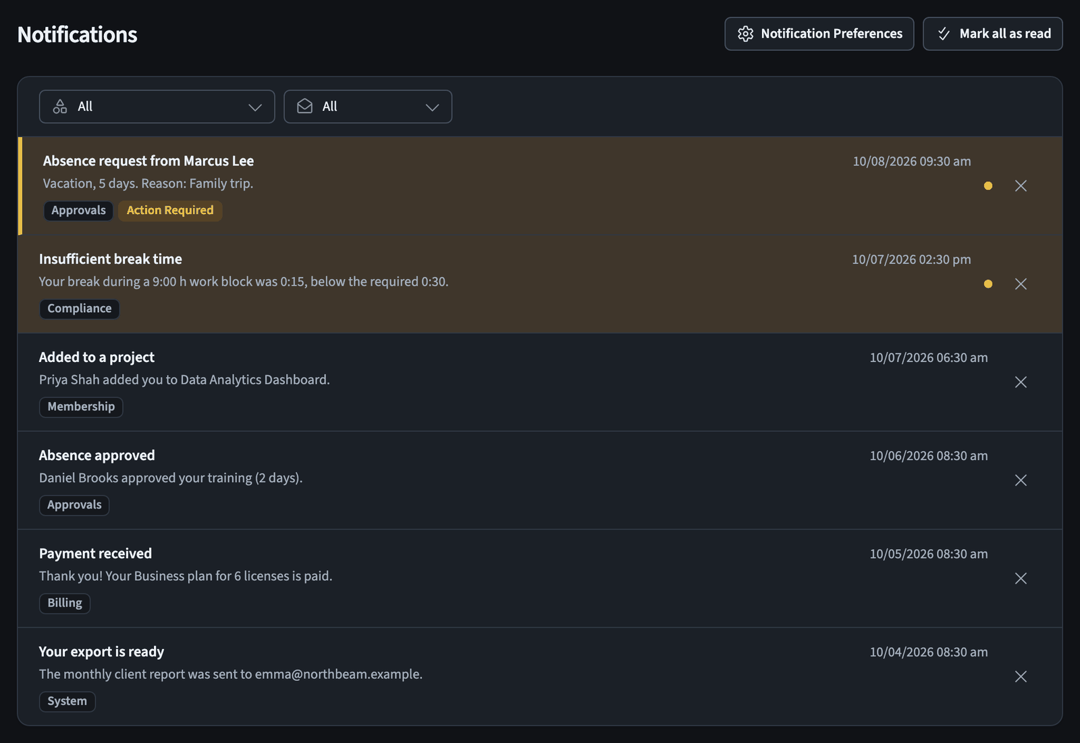1080x743 pixels.
Task: Click timestamp 10/08/2026 09:30 am
Action: [912, 161]
